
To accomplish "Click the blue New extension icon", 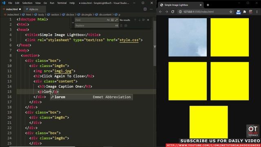I will point(238,12).
